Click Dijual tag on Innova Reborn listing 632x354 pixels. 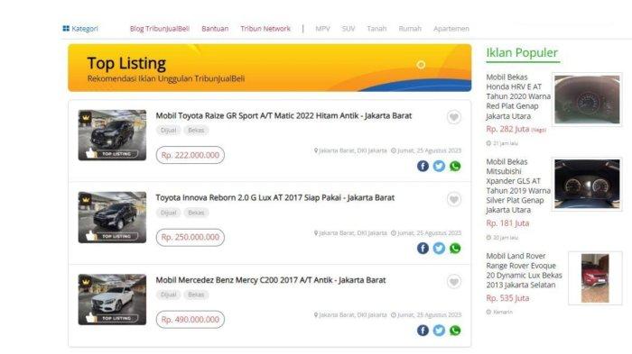pos(169,213)
